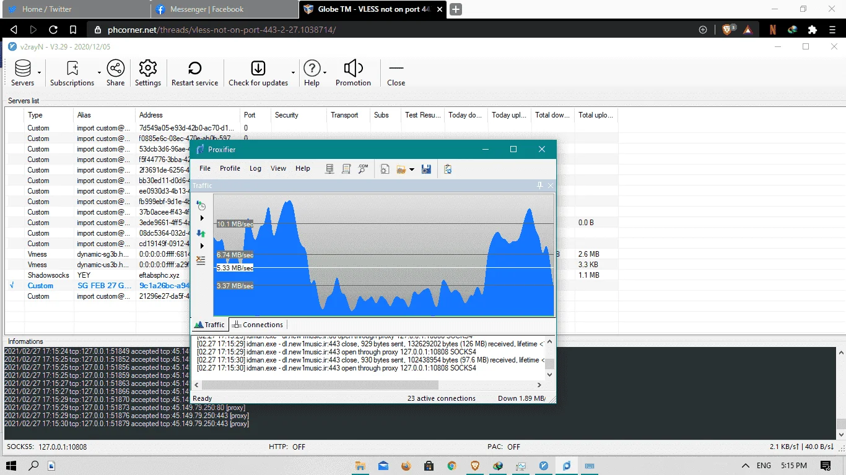Open the Proxifier Profile menu
This screenshot has width=846, height=475.
point(230,168)
